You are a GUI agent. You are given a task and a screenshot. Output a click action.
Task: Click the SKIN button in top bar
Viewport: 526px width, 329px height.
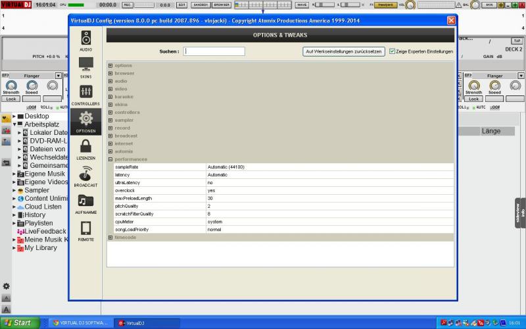coord(489,5)
